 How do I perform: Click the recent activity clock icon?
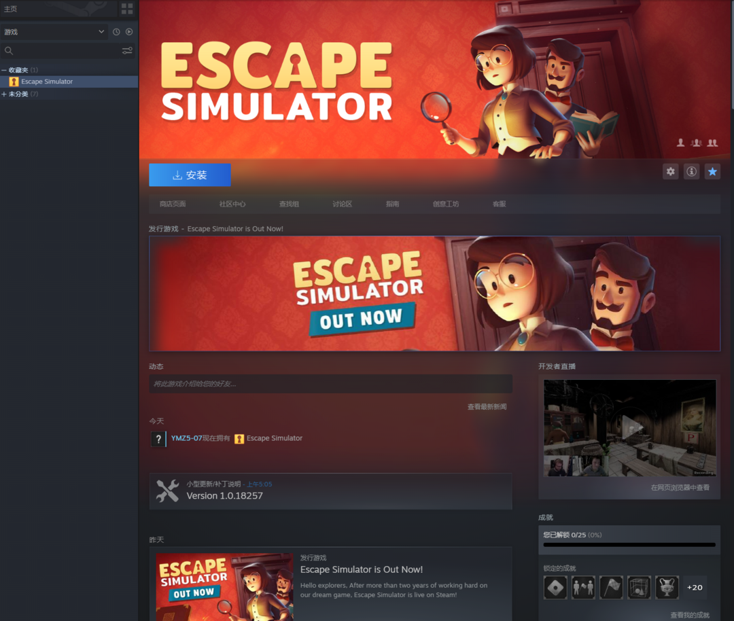click(x=116, y=32)
